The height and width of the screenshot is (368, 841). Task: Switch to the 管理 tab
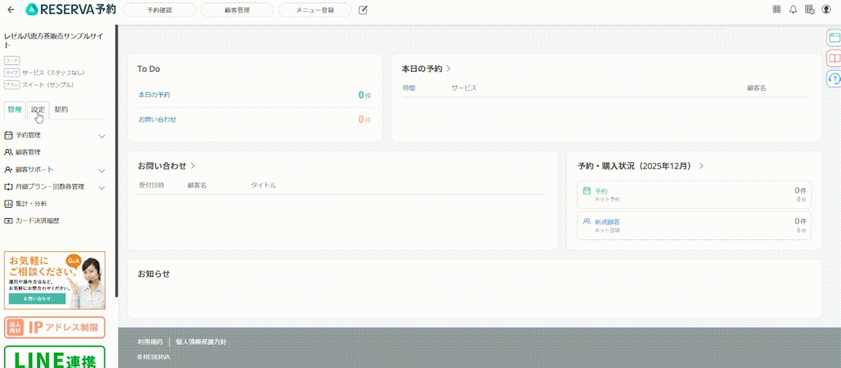[14, 110]
